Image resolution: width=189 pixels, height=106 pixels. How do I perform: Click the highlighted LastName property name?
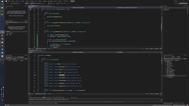[x=62, y=75]
